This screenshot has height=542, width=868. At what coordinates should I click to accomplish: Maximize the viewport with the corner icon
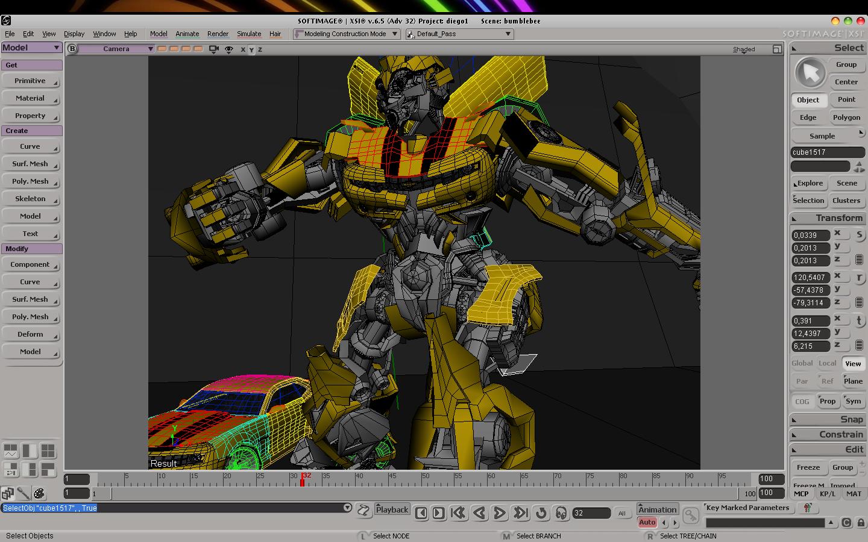(x=777, y=49)
